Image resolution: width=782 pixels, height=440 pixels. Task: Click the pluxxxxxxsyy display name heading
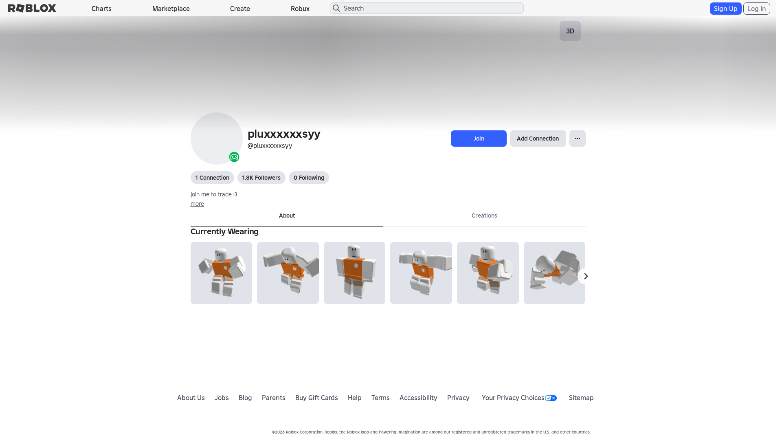pyautogui.click(x=284, y=134)
